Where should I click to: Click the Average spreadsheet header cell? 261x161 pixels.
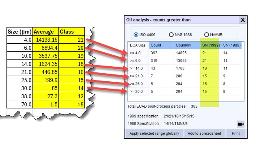coord(46,32)
